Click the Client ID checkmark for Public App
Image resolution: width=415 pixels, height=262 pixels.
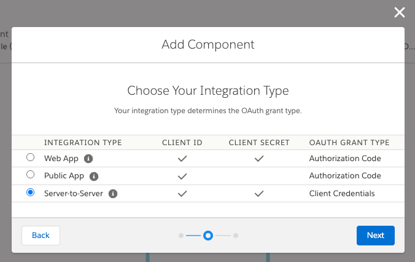pyautogui.click(x=182, y=177)
